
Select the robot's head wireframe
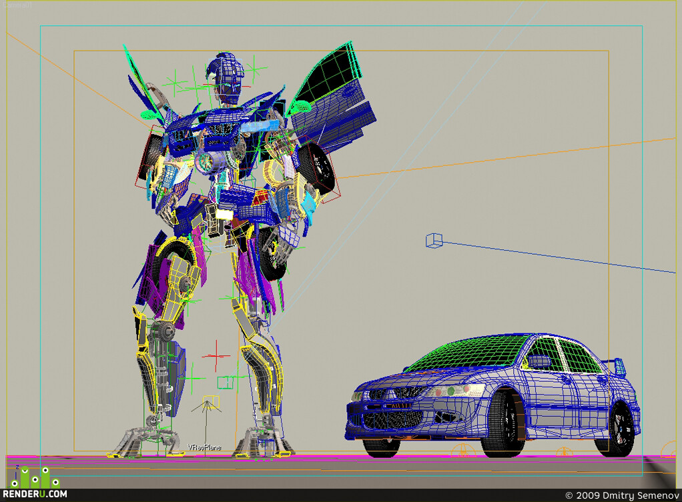point(225,79)
